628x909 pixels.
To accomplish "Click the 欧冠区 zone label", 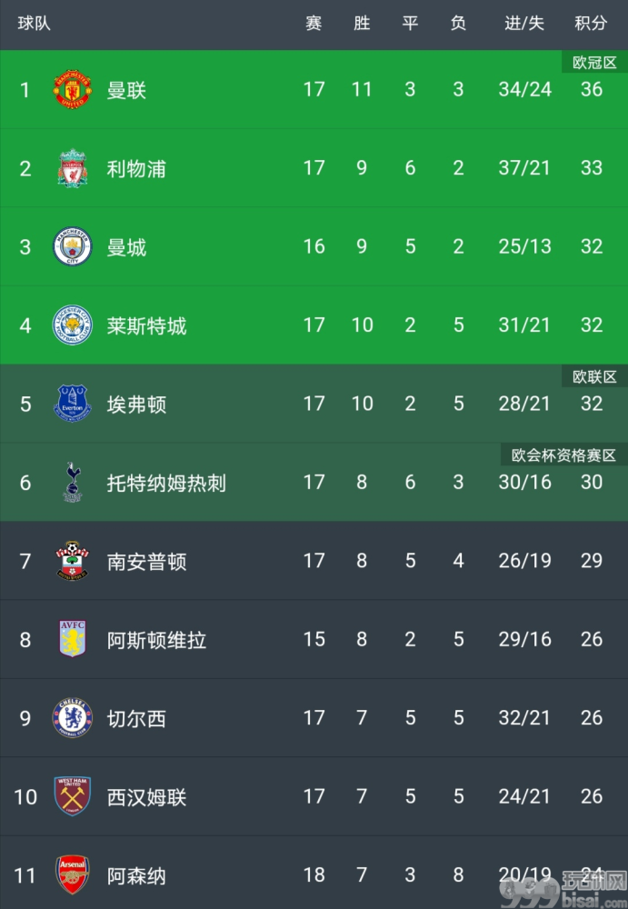I will coord(594,62).
